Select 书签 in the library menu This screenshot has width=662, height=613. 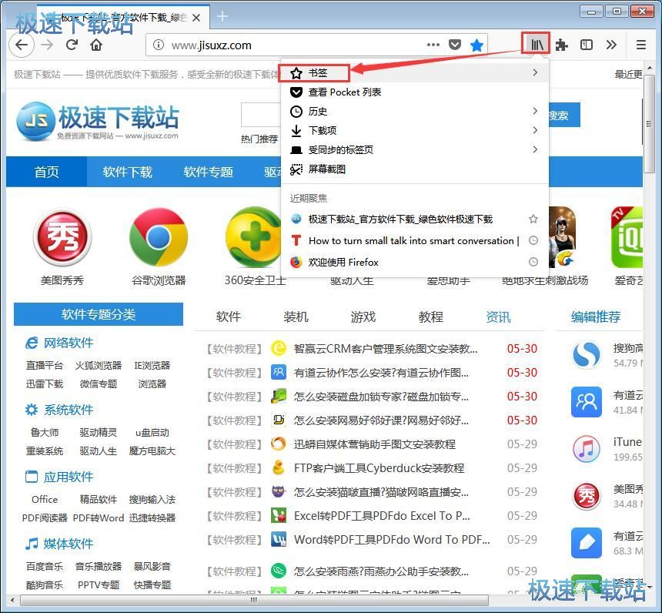point(318,72)
